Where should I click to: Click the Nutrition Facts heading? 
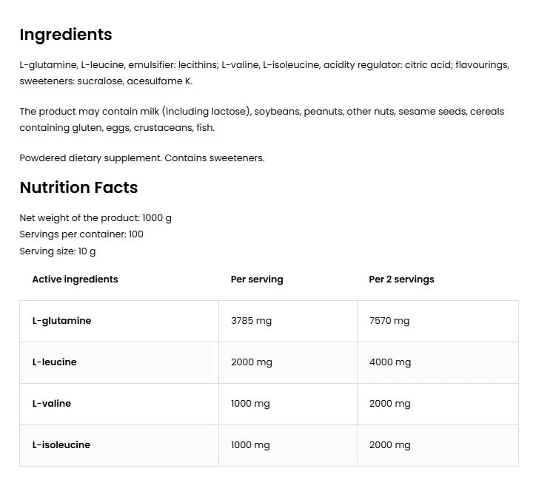[x=78, y=188]
